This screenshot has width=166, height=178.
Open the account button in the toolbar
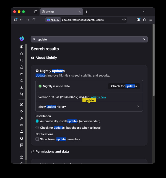pyautogui.click(x=138, y=20)
